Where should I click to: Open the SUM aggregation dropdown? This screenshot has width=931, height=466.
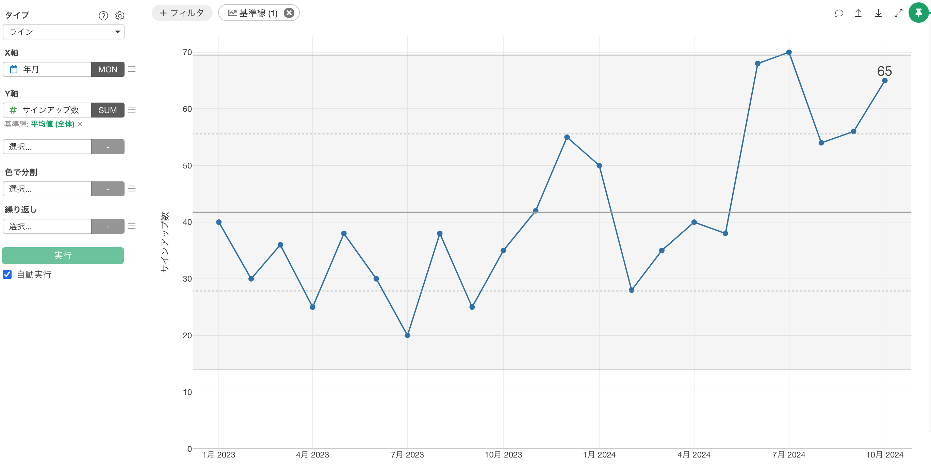click(x=108, y=110)
